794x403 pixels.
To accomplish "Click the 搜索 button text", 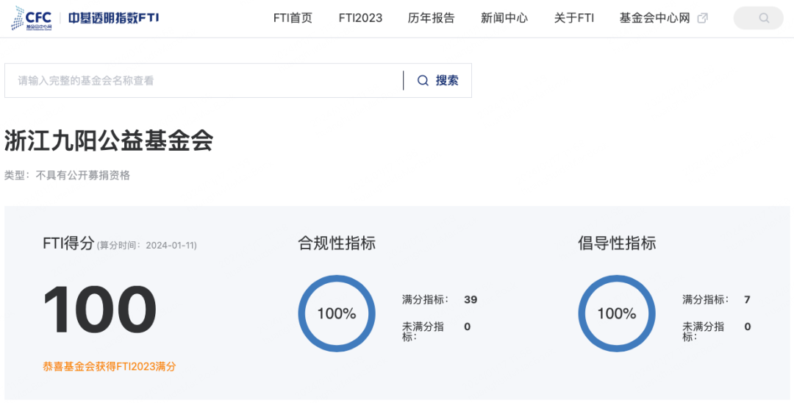I will coord(447,80).
